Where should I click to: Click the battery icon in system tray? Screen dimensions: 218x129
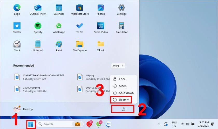click(x=193, y=124)
